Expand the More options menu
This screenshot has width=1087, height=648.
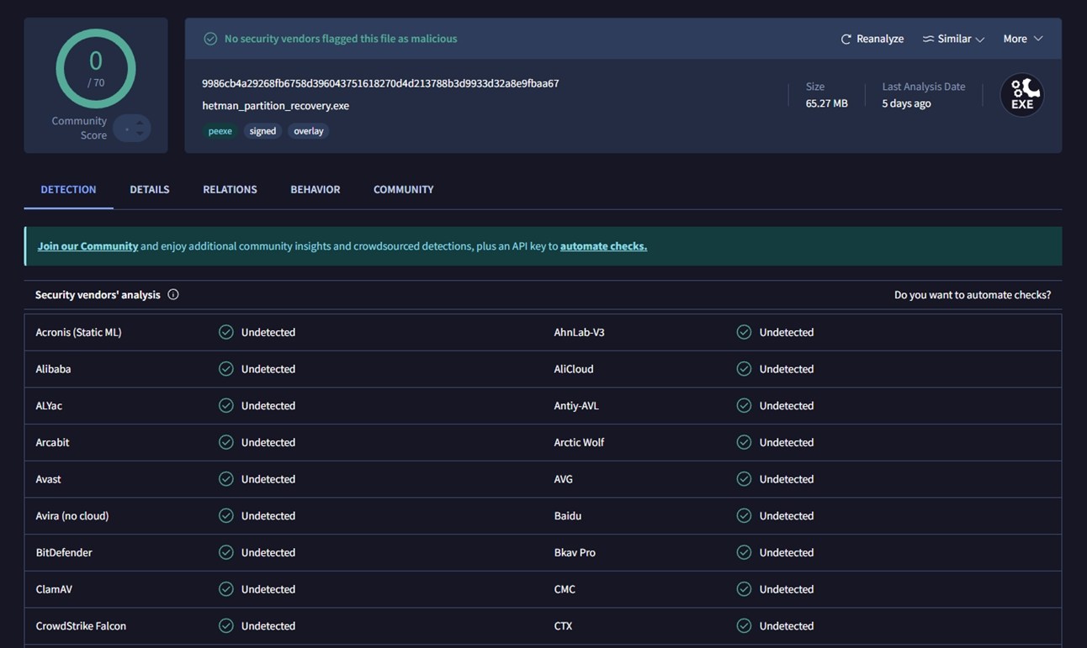(1021, 38)
